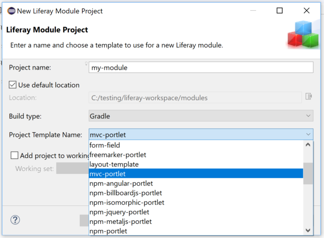Click the browse location icon next to Location
Image resolution: width=324 pixels, height=238 pixels.
(308, 96)
